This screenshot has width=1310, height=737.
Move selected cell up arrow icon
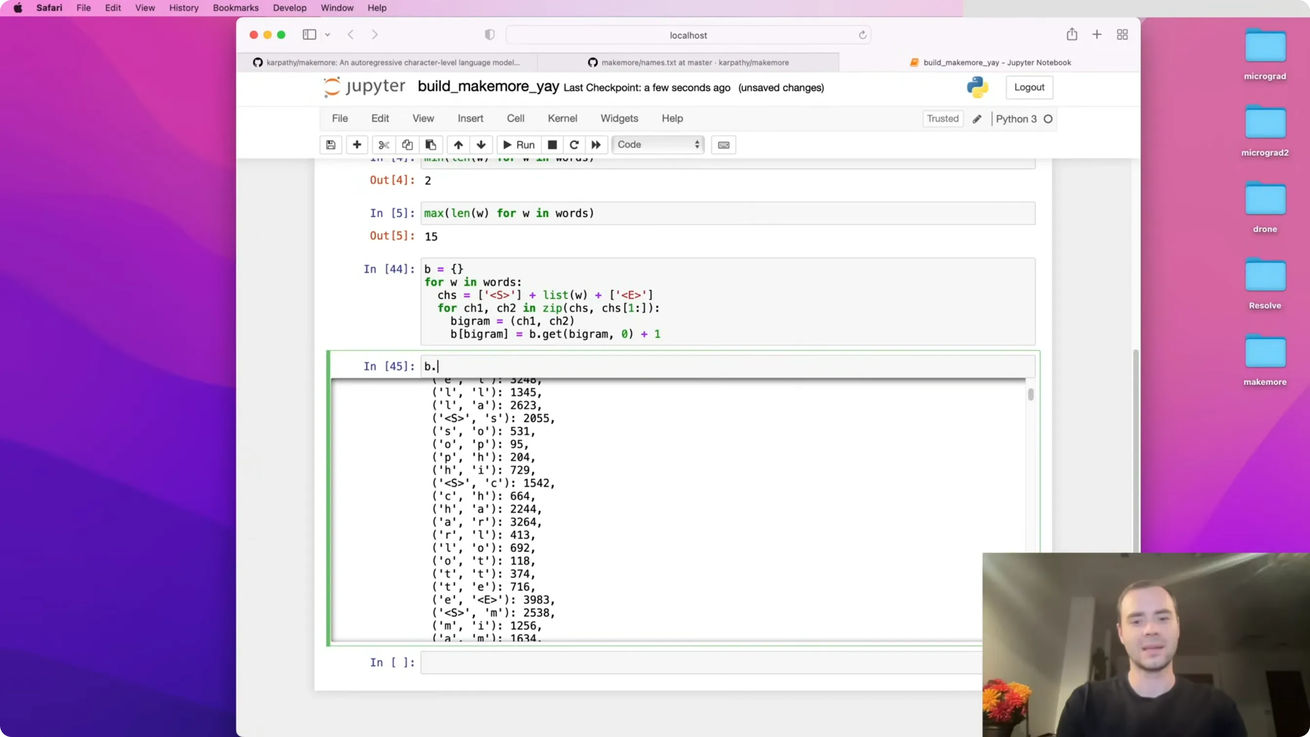point(458,145)
